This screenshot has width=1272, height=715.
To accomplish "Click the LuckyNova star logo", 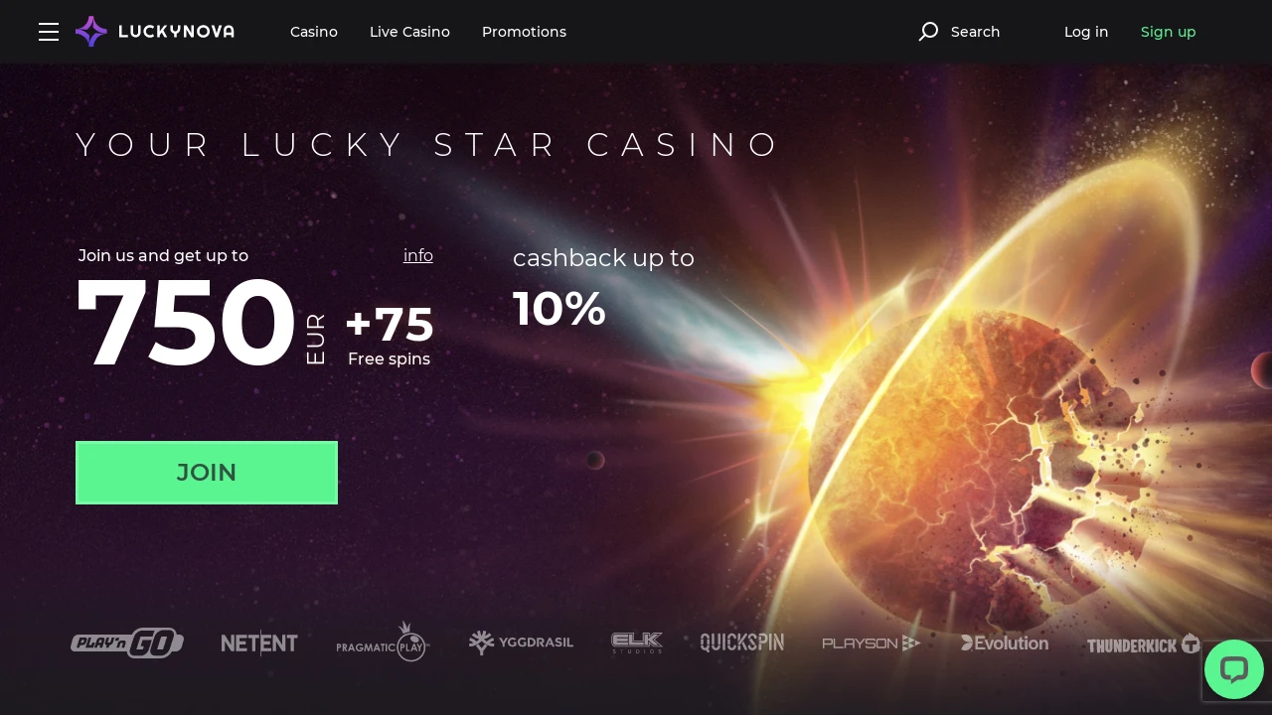I will [91, 32].
